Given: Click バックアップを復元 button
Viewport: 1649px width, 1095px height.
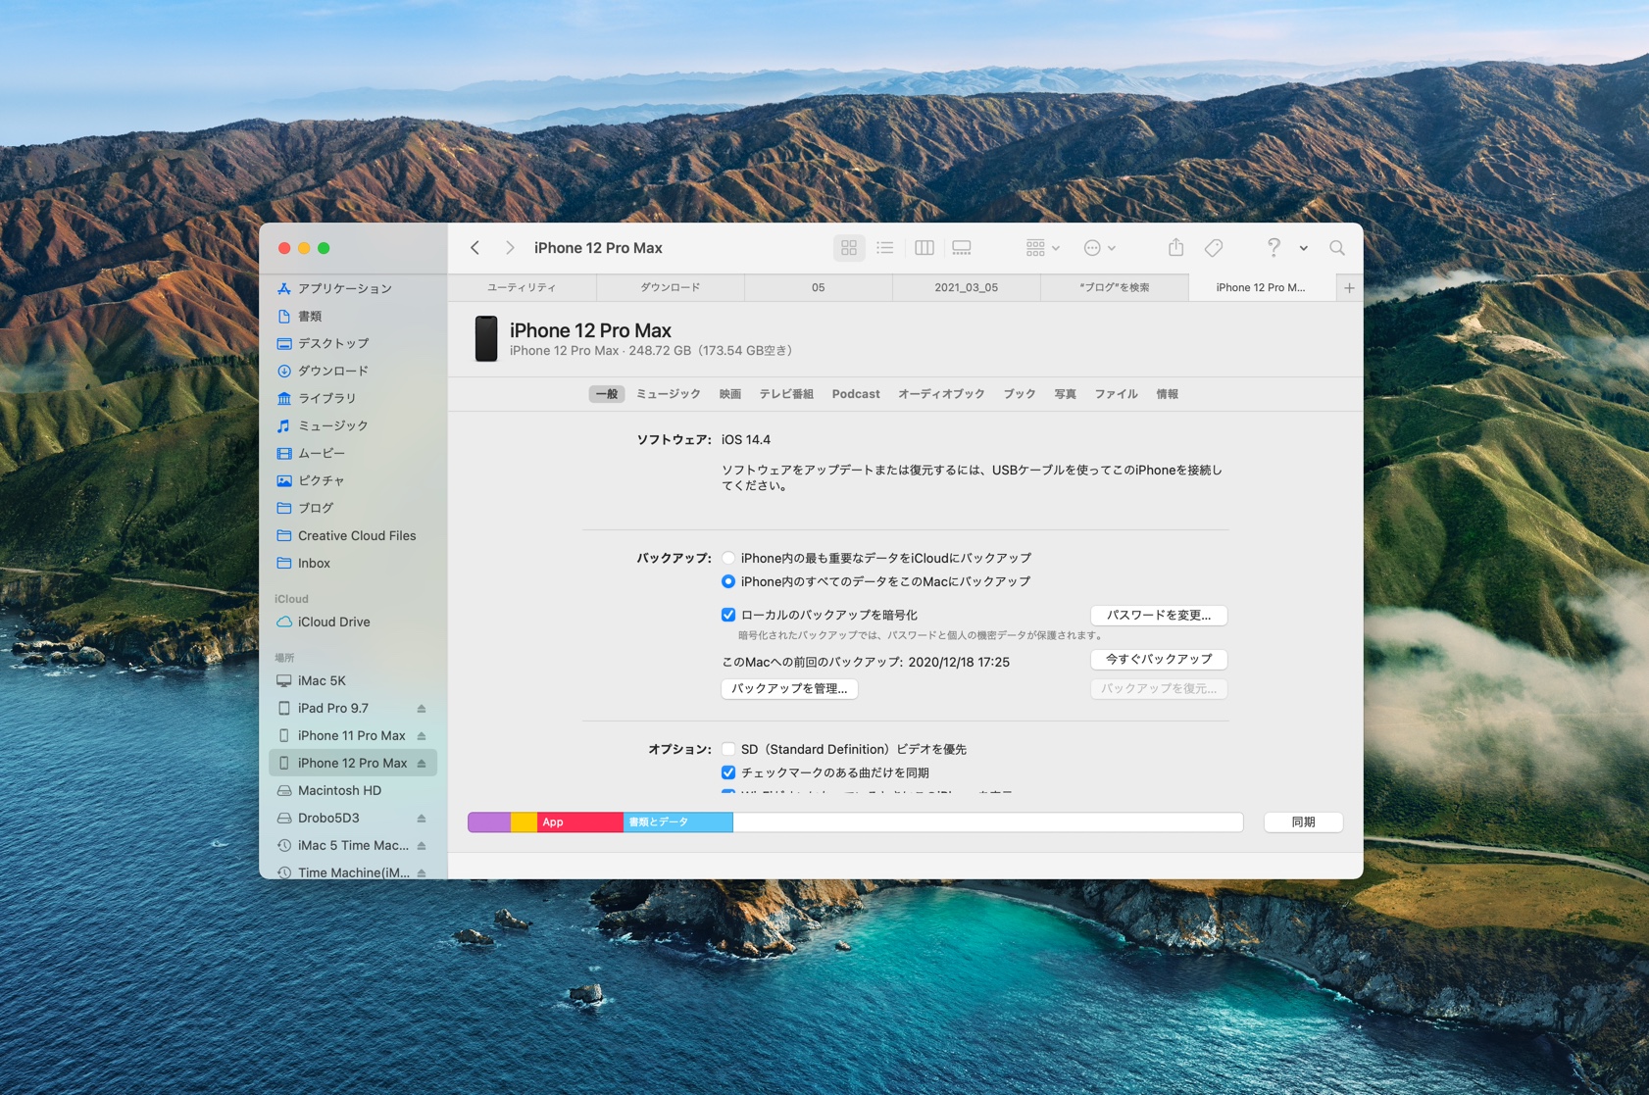Looking at the screenshot, I should tap(1159, 688).
